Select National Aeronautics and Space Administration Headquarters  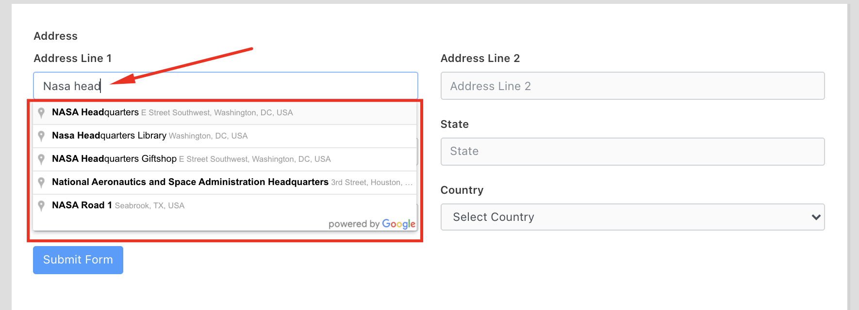click(x=190, y=182)
